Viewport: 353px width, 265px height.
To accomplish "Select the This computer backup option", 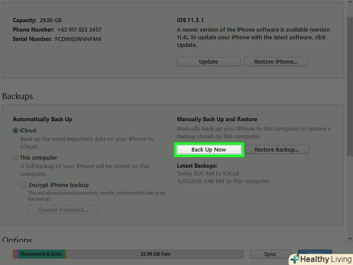I will [x=16, y=158].
